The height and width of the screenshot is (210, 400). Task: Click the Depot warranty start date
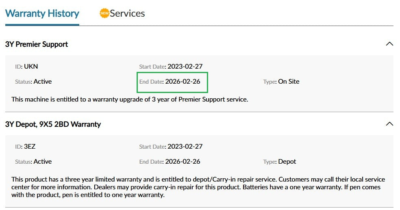pos(185,146)
